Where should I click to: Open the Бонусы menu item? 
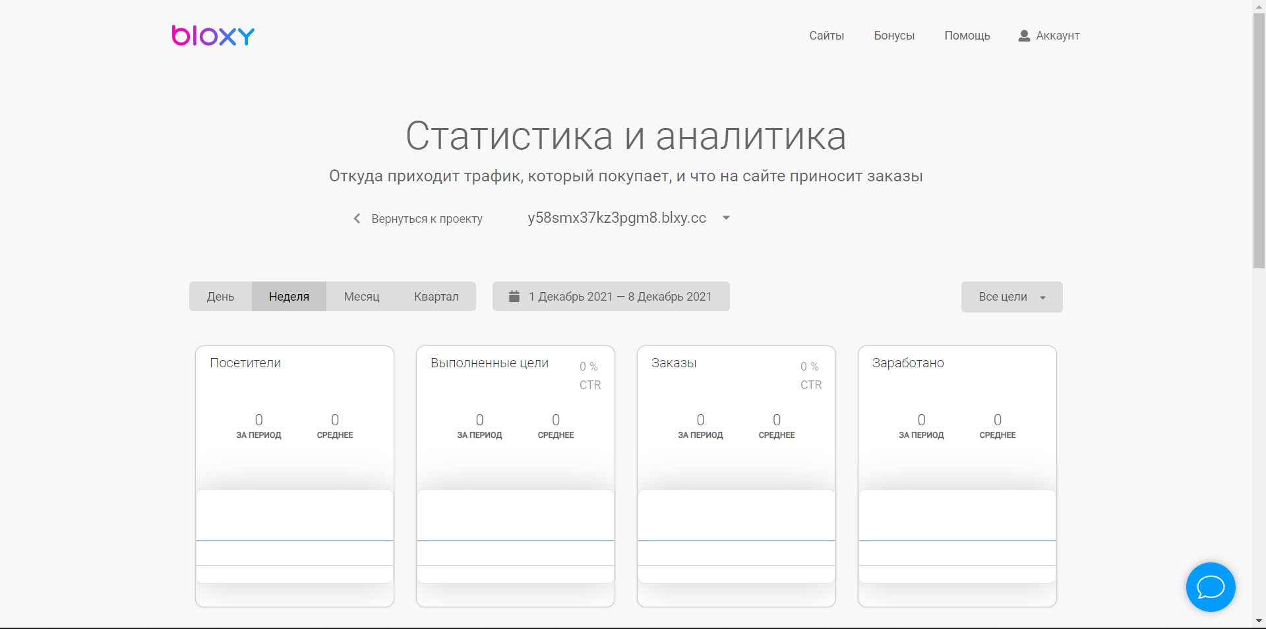[894, 36]
